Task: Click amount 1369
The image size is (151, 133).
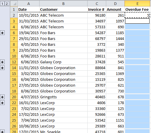Action: coord(115,73)
